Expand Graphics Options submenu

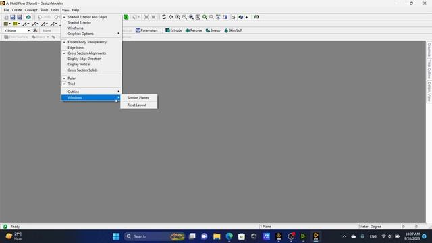click(x=92, y=34)
